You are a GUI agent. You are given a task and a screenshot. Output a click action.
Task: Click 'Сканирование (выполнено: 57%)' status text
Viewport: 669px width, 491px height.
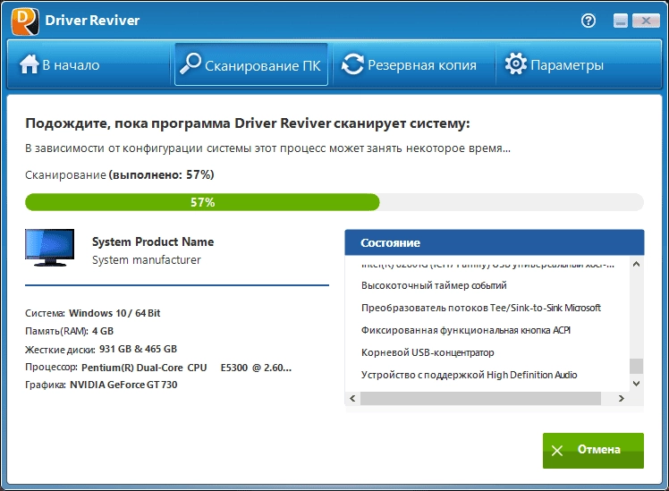pos(120,175)
